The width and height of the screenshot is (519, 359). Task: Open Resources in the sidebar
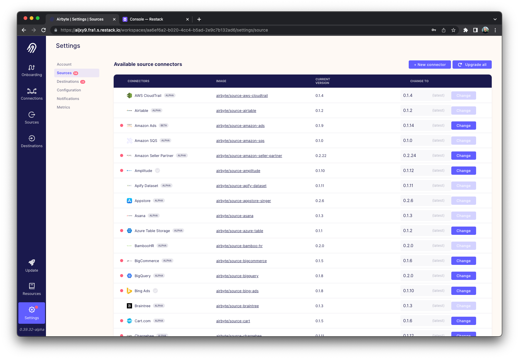(32, 289)
